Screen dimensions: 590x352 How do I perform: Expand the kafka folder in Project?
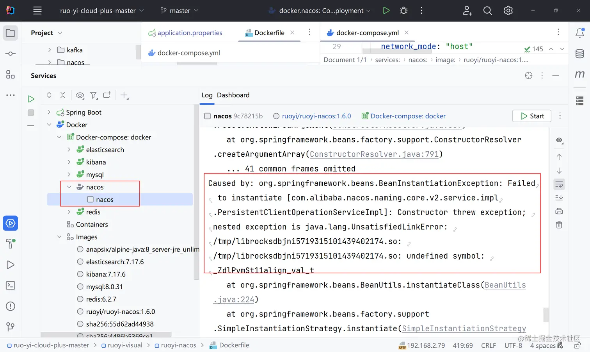[50, 50]
